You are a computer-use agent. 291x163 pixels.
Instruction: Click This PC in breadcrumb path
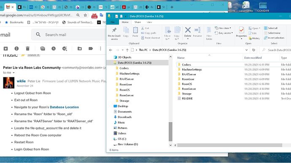click(x=143, y=50)
